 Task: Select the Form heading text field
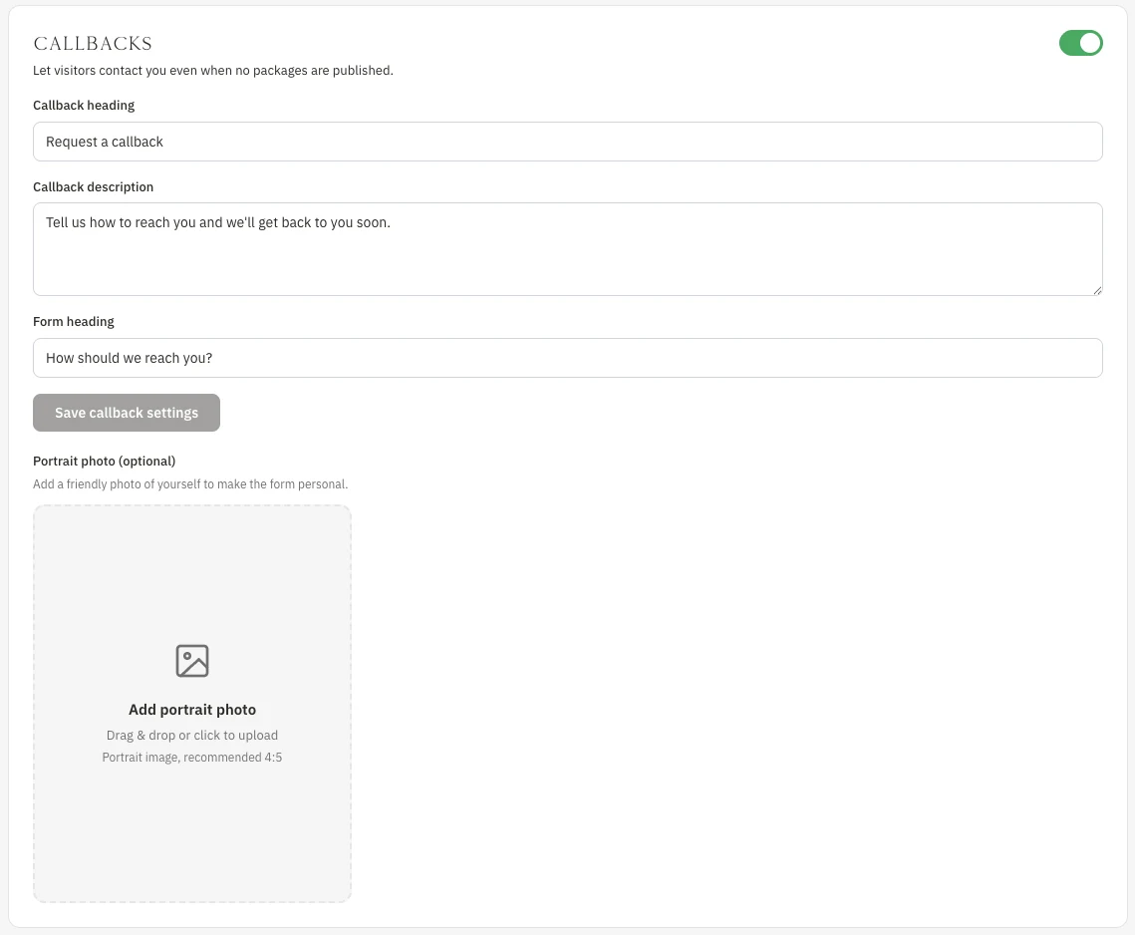click(x=568, y=358)
